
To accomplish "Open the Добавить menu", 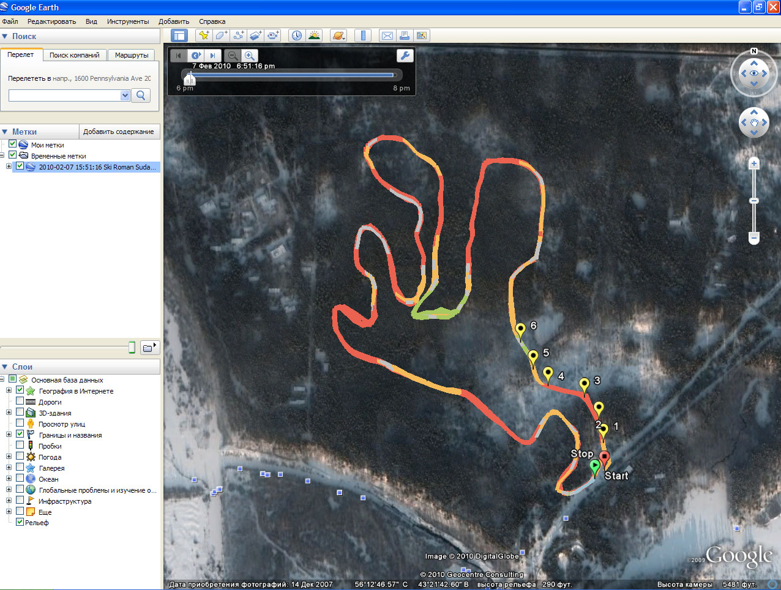I will [x=174, y=21].
